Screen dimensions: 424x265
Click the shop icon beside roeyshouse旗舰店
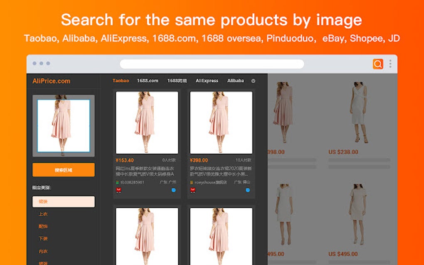(191, 182)
